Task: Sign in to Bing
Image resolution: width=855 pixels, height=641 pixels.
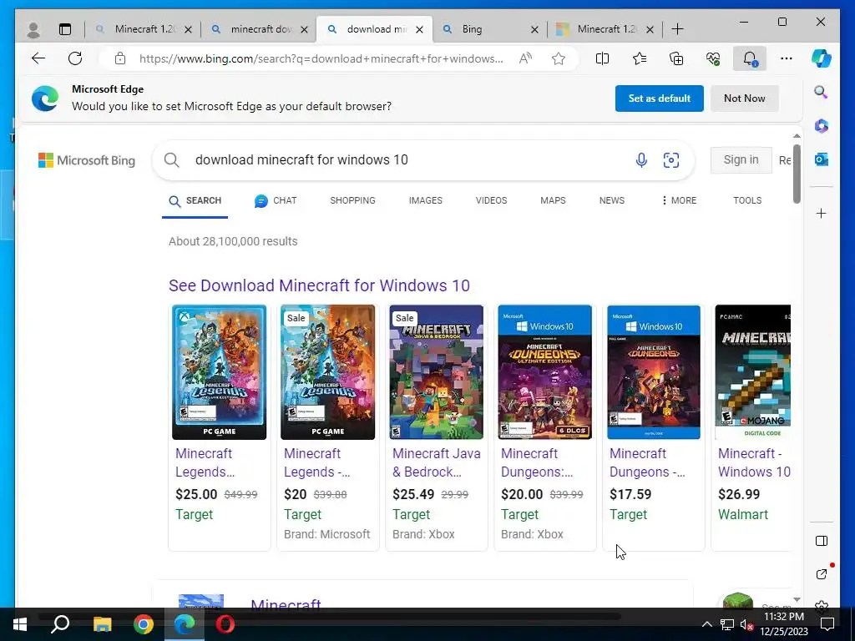Action: 741,159
